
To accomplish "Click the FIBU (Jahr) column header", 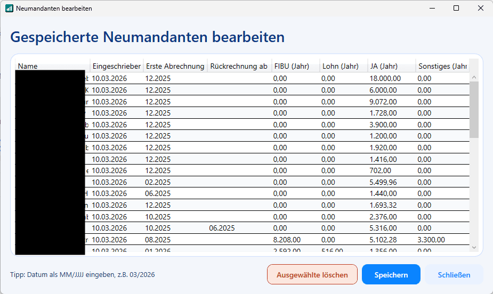I will 296,66.
